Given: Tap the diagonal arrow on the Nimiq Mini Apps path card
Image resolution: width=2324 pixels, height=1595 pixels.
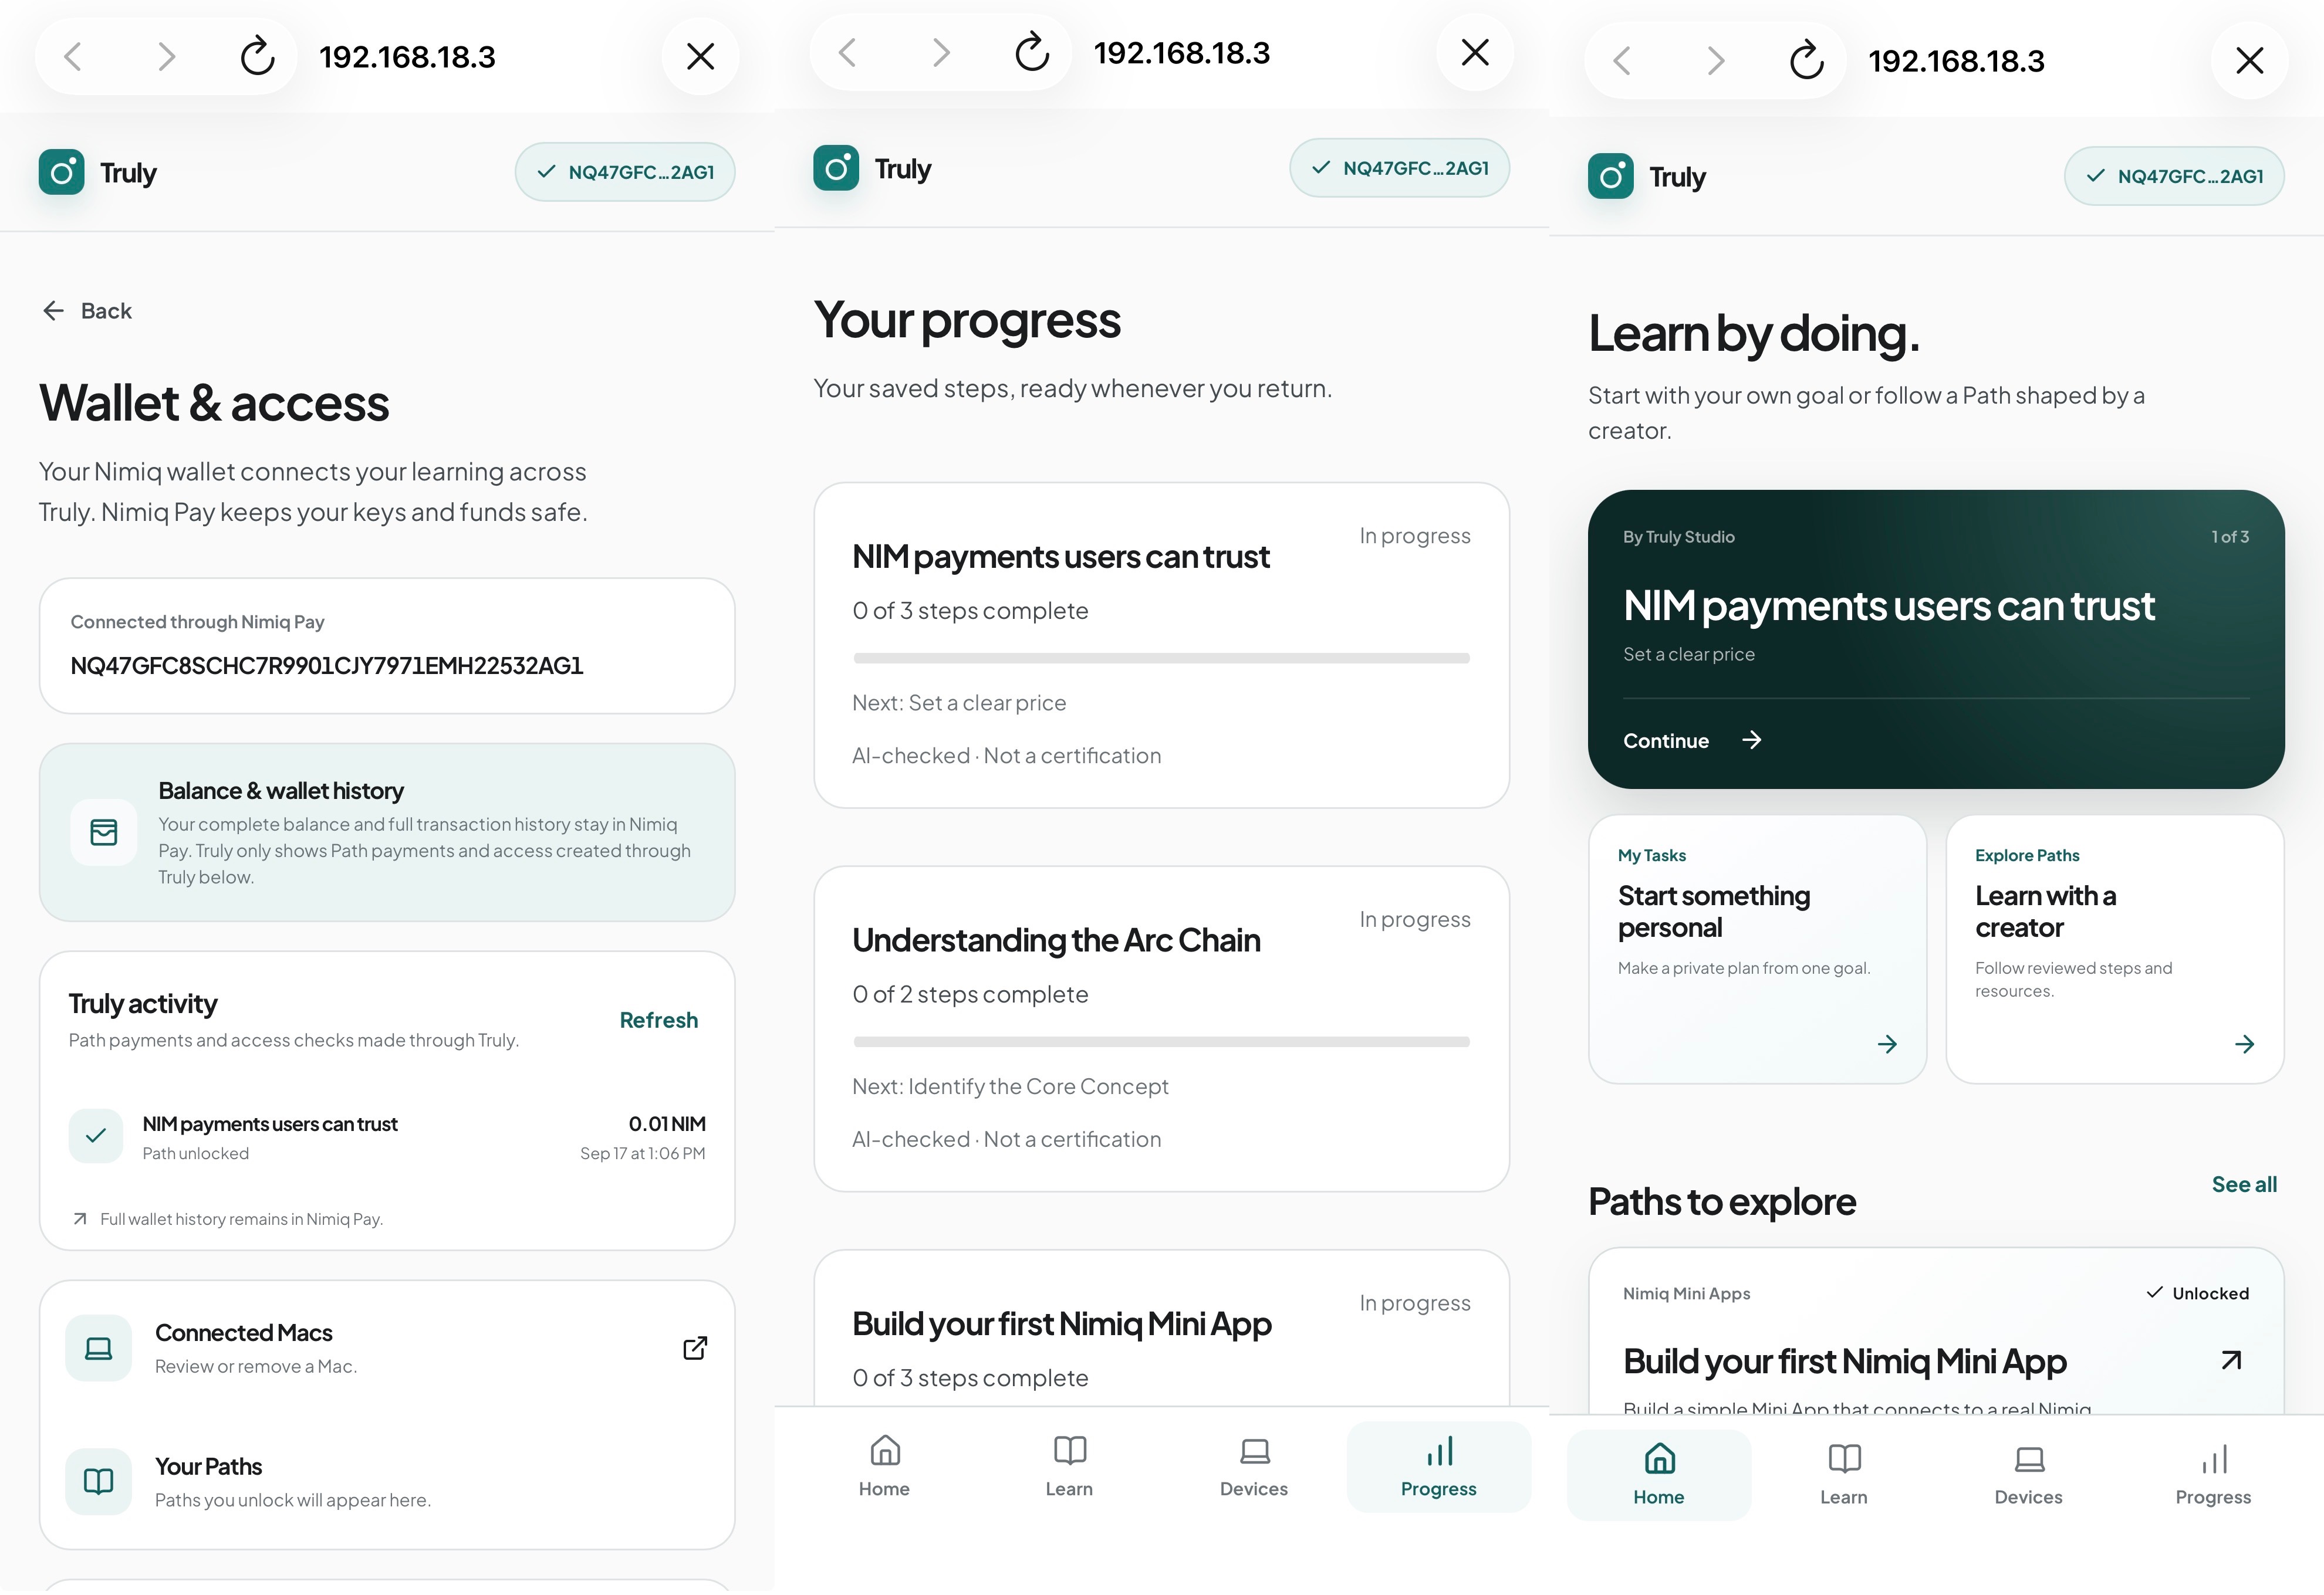Looking at the screenshot, I should (x=2231, y=1360).
